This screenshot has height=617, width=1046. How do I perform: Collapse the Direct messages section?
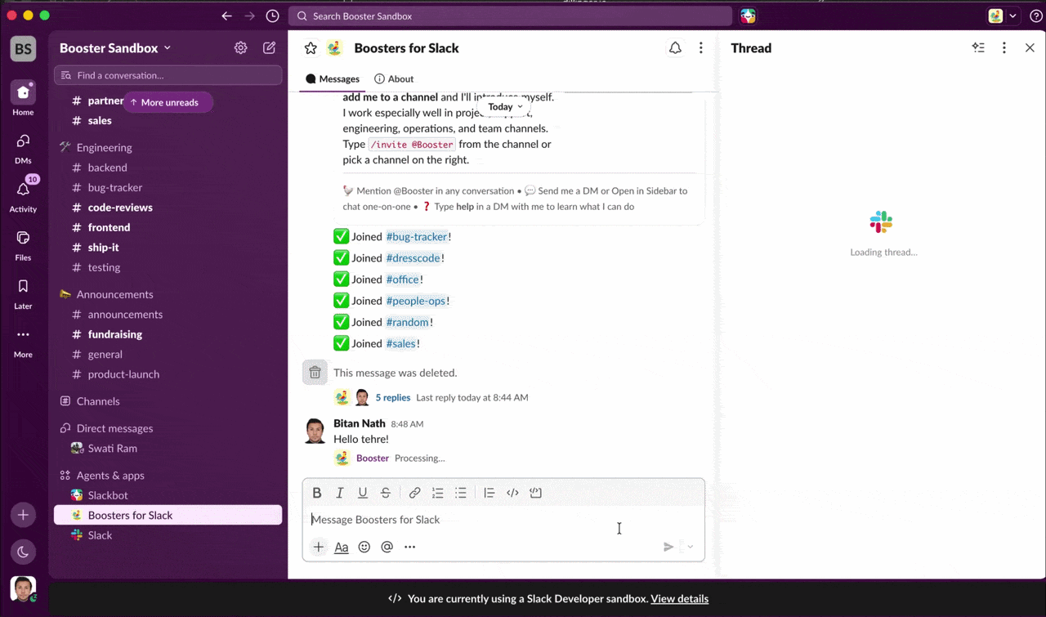pyautogui.click(x=114, y=428)
